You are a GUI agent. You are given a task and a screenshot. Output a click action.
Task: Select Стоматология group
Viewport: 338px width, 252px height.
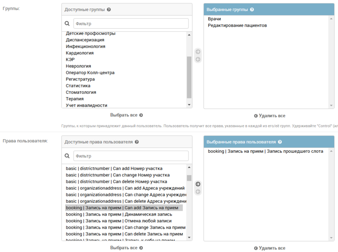(x=81, y=92)
